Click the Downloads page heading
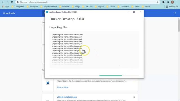The height and width of the screenshot is (101, 180). [9, 13]
